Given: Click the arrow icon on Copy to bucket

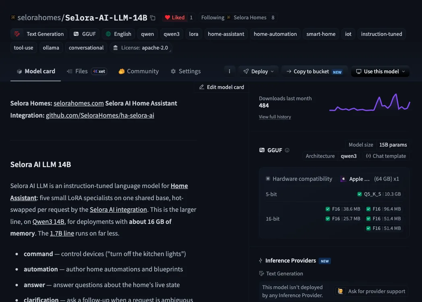Looking at the screenshot, I should 289,71.
